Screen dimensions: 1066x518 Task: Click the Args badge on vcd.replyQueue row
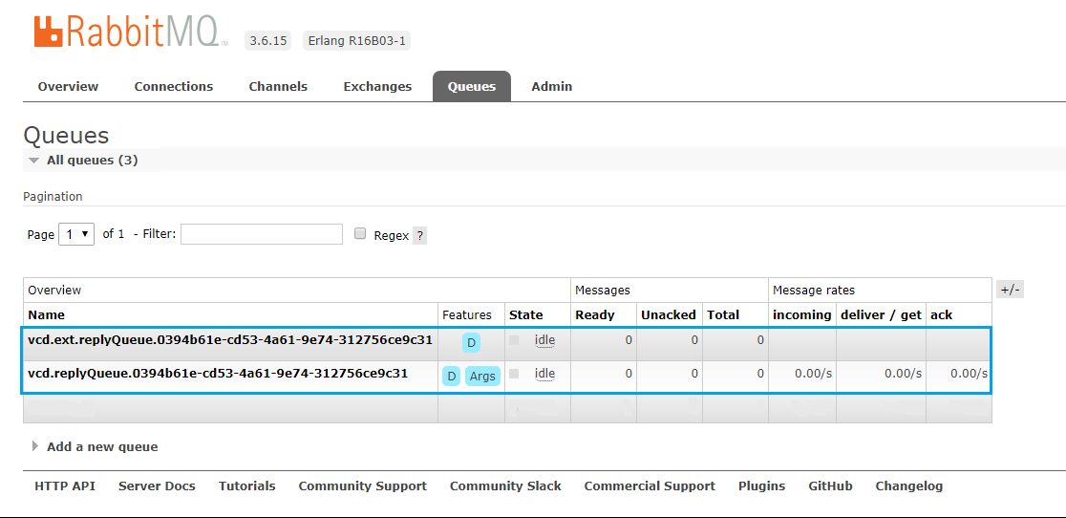pos(482,376)
